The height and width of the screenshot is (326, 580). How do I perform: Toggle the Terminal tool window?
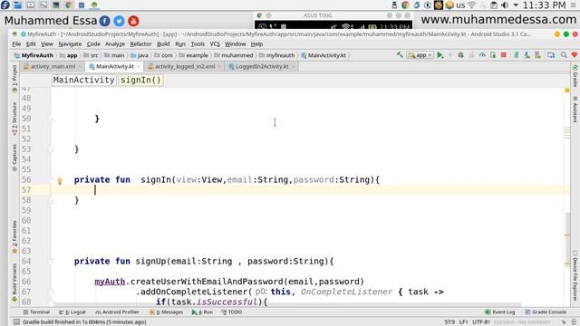pyautogui.click(x=36, y=312)
